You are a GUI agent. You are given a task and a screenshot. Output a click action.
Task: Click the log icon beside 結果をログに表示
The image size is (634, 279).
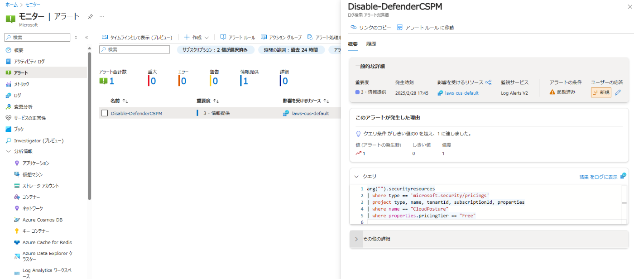click(x=623, y=176)
